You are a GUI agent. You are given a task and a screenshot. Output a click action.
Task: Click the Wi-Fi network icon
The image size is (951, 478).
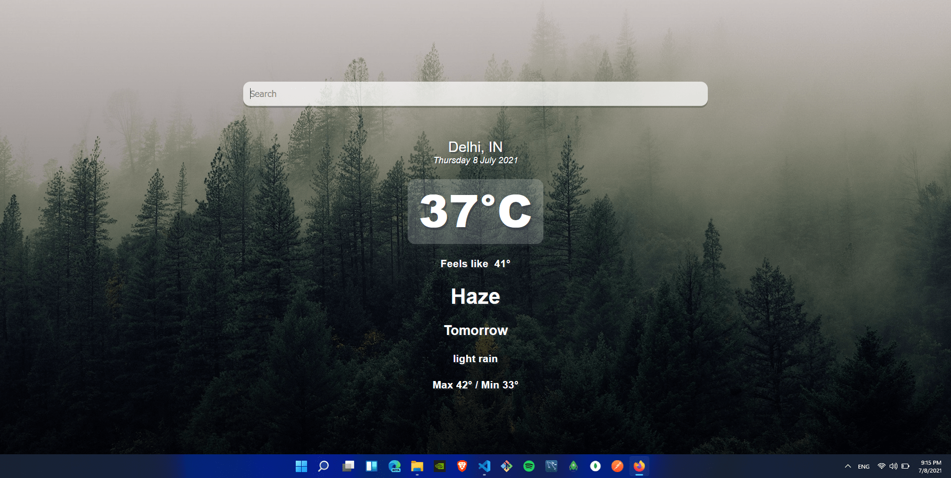(882, 466)
